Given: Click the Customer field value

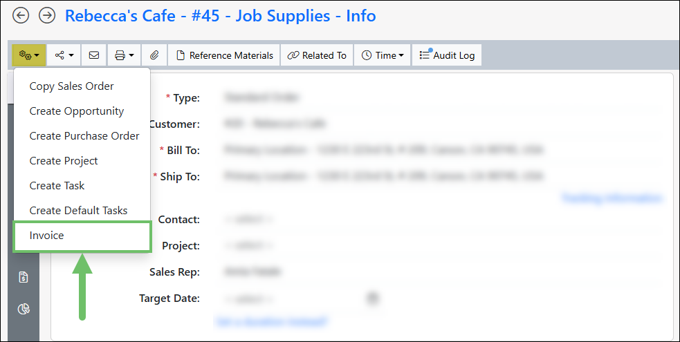Looking at the screenshot, I should click(x=274, y=124).
